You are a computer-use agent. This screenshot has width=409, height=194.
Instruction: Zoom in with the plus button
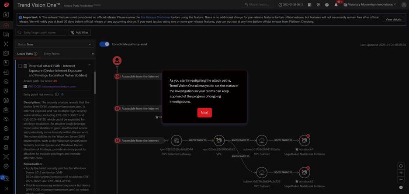tap(401, 173)
